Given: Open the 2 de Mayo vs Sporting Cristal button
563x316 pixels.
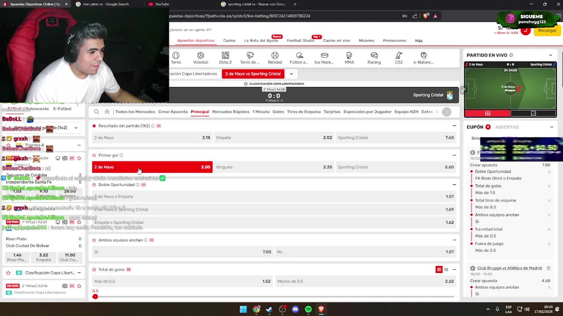Looking at the screenshot, I should 253,74.
